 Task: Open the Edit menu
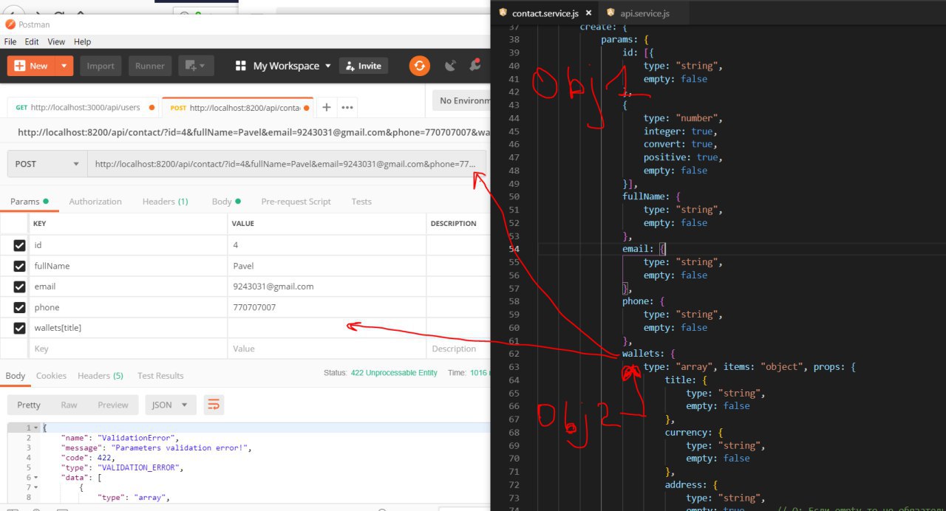(32, 42)
